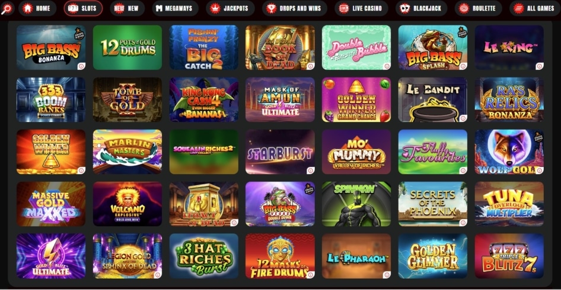Click the crown icon beside Jackpots
The width and height of the screenshot is (561, 290).
tap(215, 8)
